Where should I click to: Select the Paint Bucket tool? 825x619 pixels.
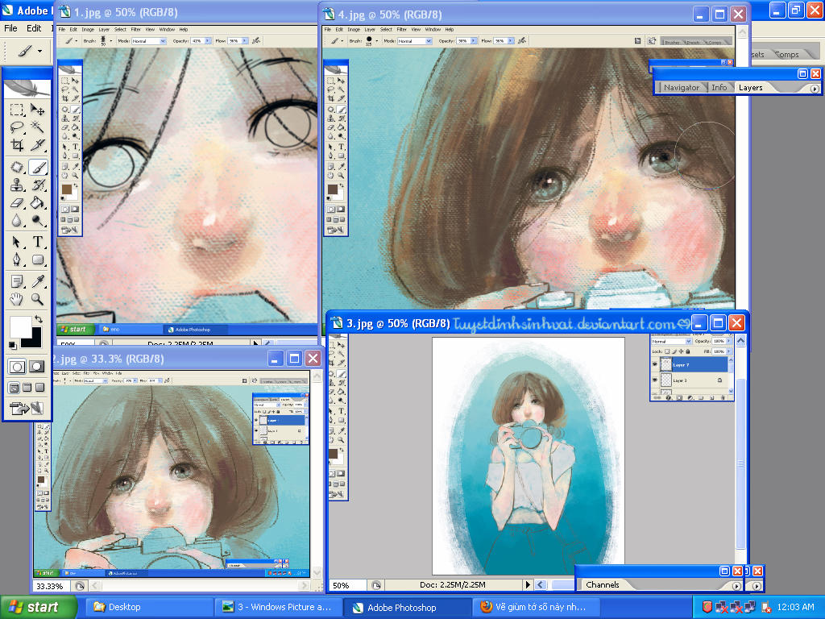tap(38, 203)
